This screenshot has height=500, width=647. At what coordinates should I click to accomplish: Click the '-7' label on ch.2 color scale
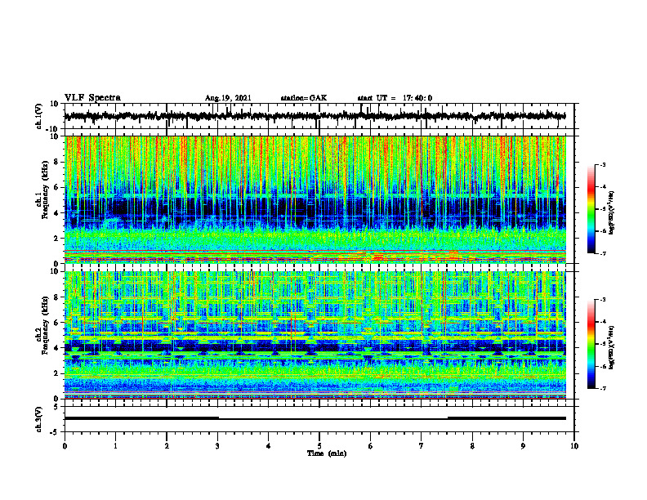(602, 389)
